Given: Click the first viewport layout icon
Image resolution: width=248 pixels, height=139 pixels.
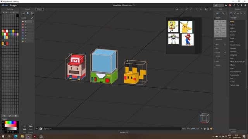Looking at the screenshot, I should coord(37,9).
